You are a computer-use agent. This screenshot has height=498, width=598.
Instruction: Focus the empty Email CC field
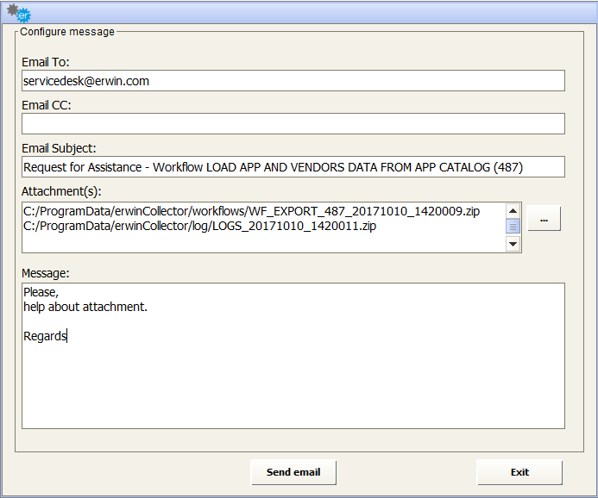[293, 124]
